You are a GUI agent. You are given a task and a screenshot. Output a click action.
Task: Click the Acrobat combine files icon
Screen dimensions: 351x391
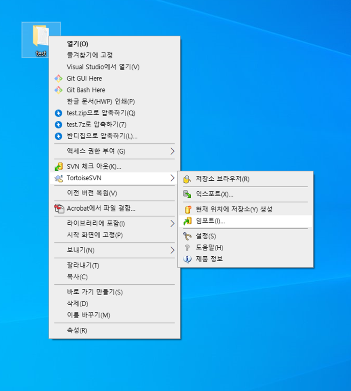[59, 209]
